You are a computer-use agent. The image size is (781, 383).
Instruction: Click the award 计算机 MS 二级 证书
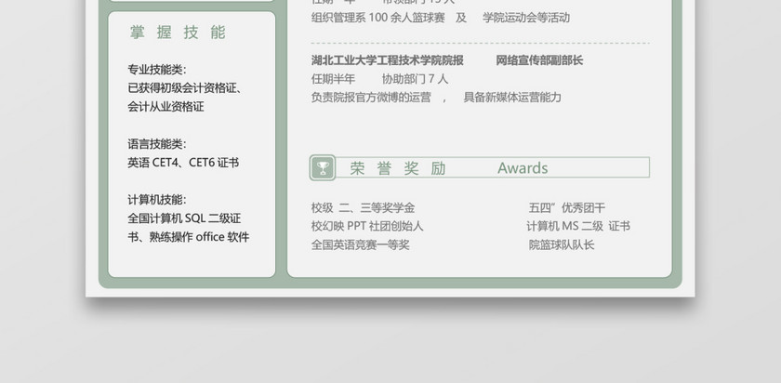[x=578, y=227]
